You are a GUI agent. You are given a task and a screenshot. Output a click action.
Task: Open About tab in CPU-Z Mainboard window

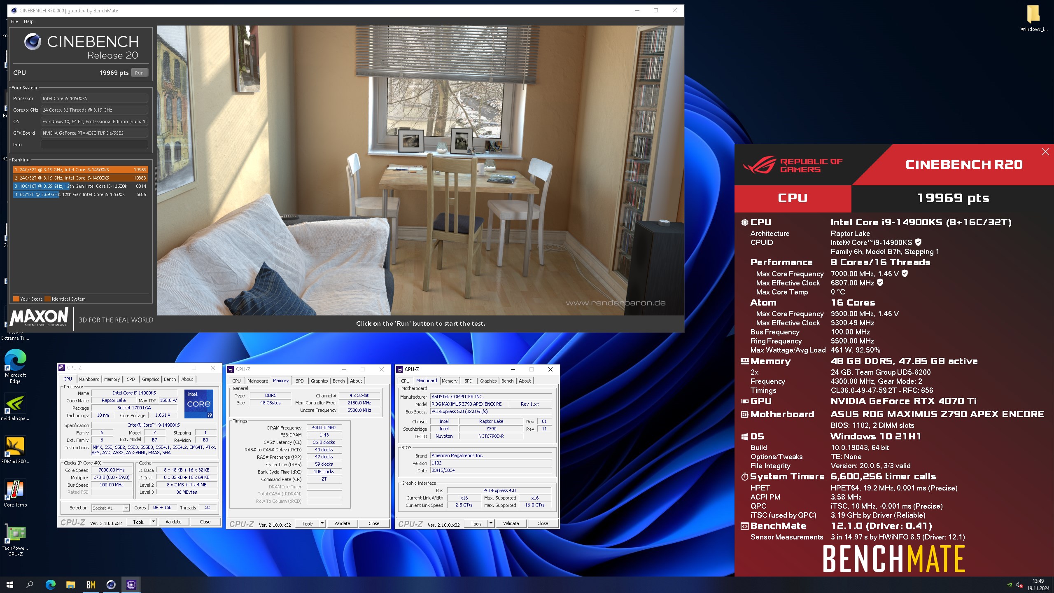click(525, 381)
